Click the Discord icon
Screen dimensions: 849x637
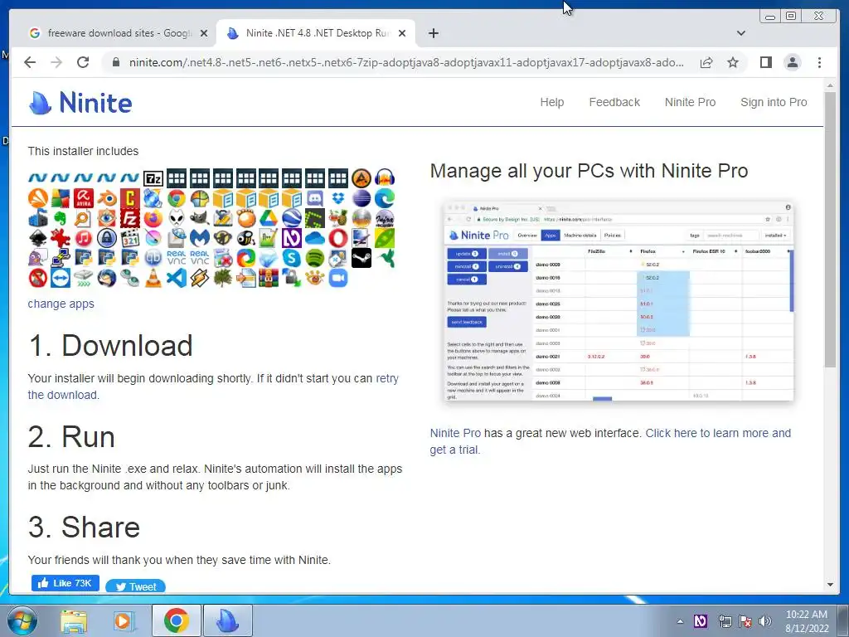click(x=315, y=198)
